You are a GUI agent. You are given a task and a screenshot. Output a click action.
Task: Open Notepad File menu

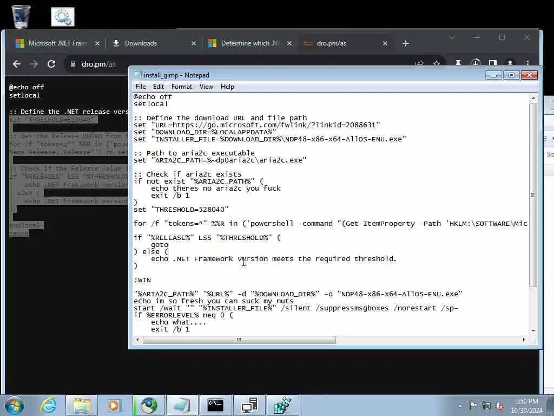point(141,87)
